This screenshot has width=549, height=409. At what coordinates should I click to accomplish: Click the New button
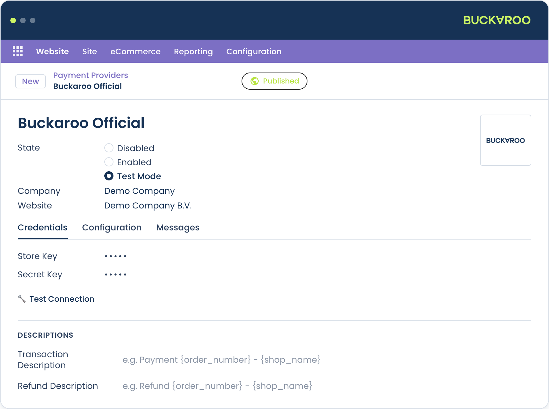pyautogui.click(x=30, y=81)
